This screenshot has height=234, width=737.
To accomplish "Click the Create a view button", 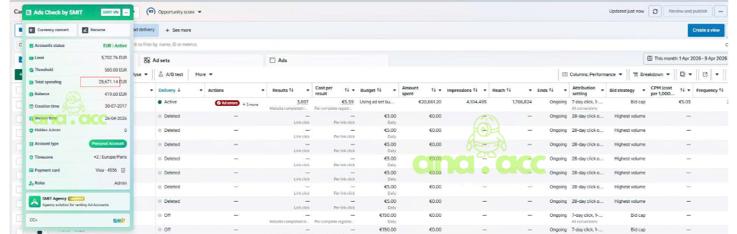I will click(x=706, y=30).
